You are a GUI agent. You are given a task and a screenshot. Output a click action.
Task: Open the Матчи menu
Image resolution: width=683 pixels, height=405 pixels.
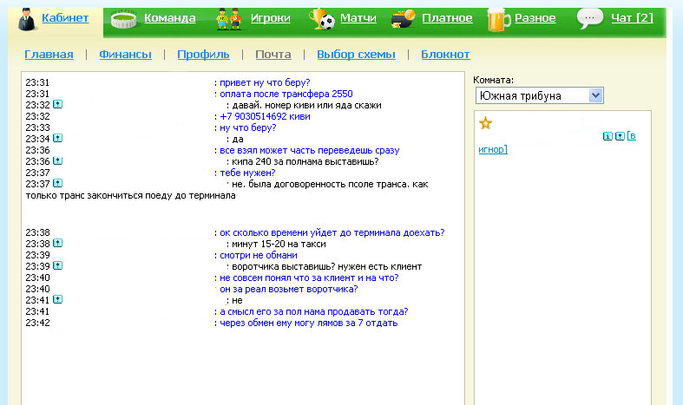point(358,18)
